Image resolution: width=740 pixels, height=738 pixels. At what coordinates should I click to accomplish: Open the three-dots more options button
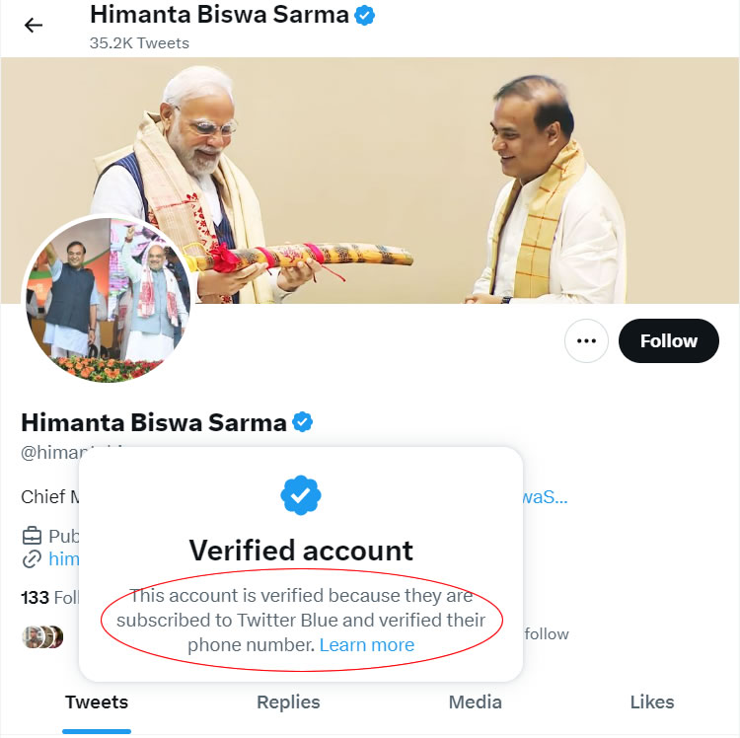pos(586,341)
